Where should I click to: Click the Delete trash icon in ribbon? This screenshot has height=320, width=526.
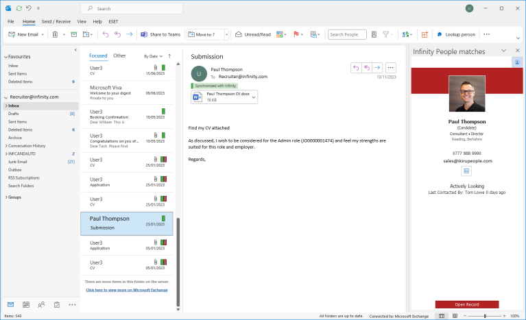click(x=54, y=34)
